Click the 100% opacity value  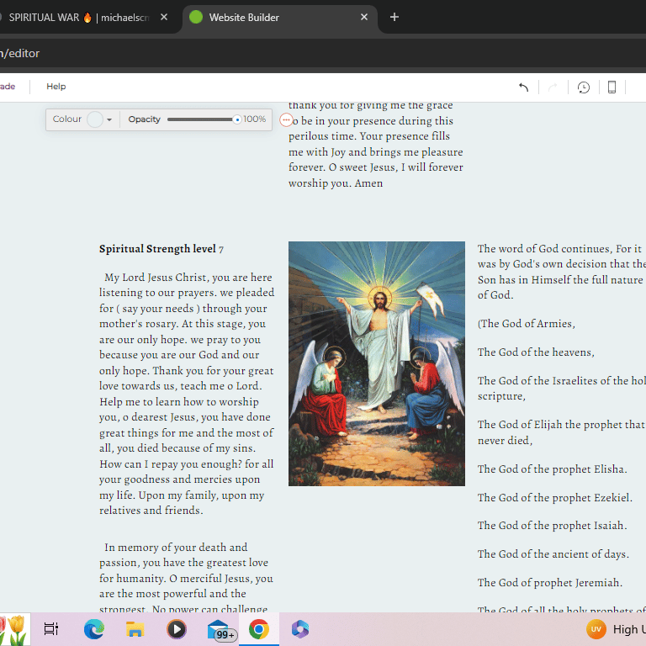click(254, 119)
